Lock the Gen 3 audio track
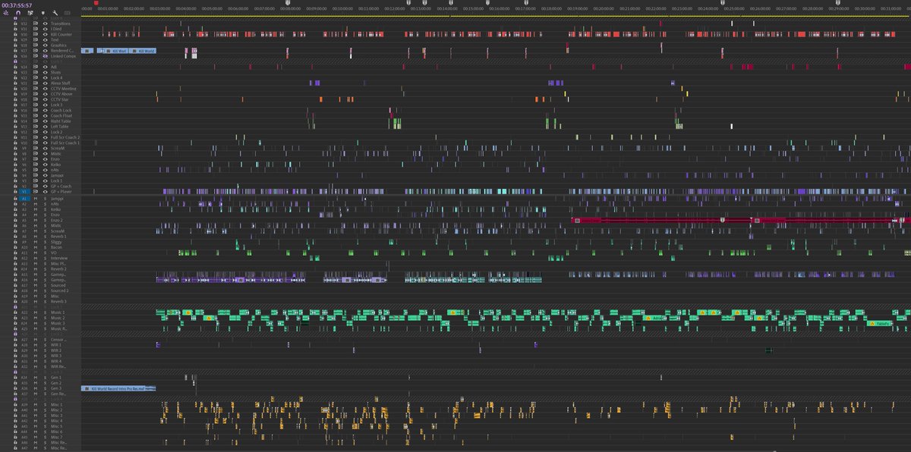911x452 pixels. 15,388
